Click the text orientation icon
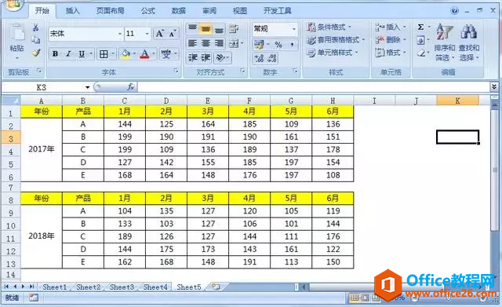The width and height of the screenshot is (502, 307). pos(220,57)
